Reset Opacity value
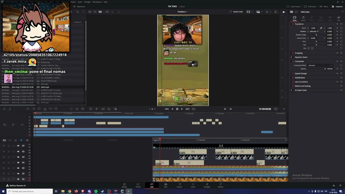Image resolution: width=345 pixels, height=194 pixels. point(341,69)
